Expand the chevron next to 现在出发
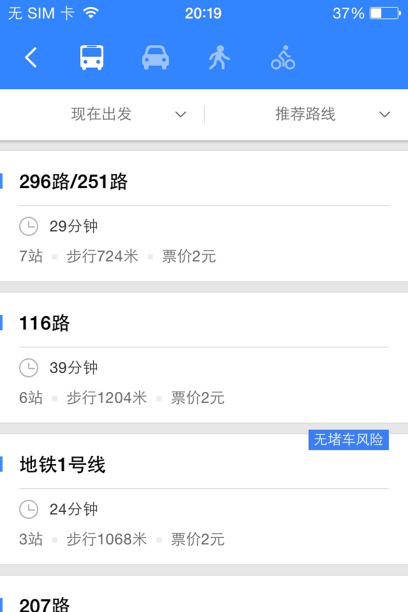This screenshot has height=612, width=408. point(181,115)
